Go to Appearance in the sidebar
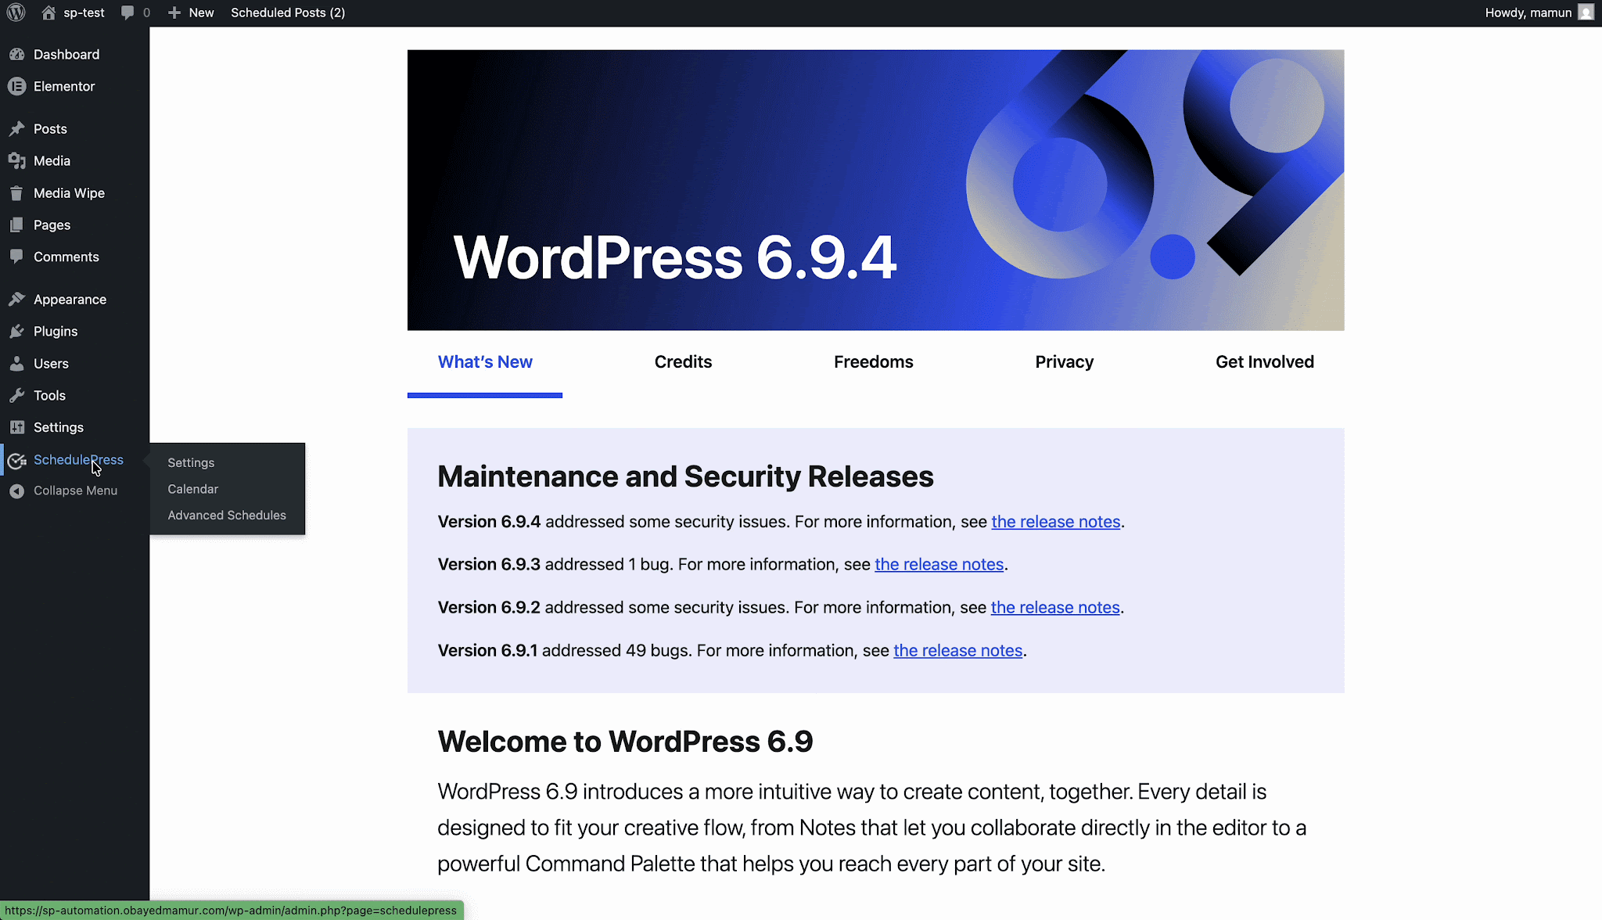Screen dimensions: 1602x920 click(70, 299)
